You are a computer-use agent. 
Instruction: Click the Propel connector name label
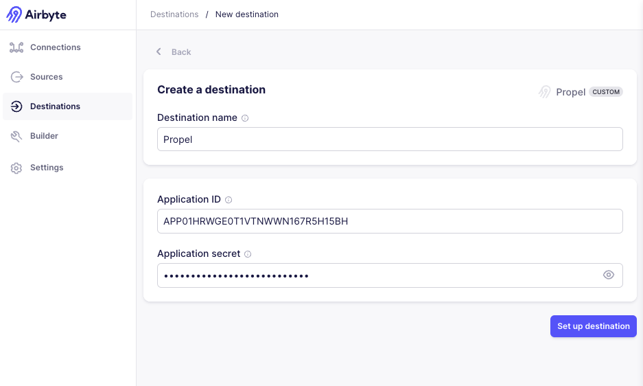(x=570, y=93)
